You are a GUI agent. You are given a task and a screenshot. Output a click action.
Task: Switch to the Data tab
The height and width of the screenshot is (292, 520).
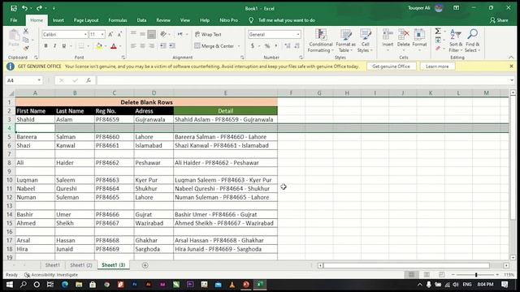(x=141, y=20)
